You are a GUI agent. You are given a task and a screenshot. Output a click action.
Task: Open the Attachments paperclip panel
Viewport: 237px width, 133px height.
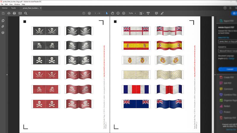click(3, 27)
